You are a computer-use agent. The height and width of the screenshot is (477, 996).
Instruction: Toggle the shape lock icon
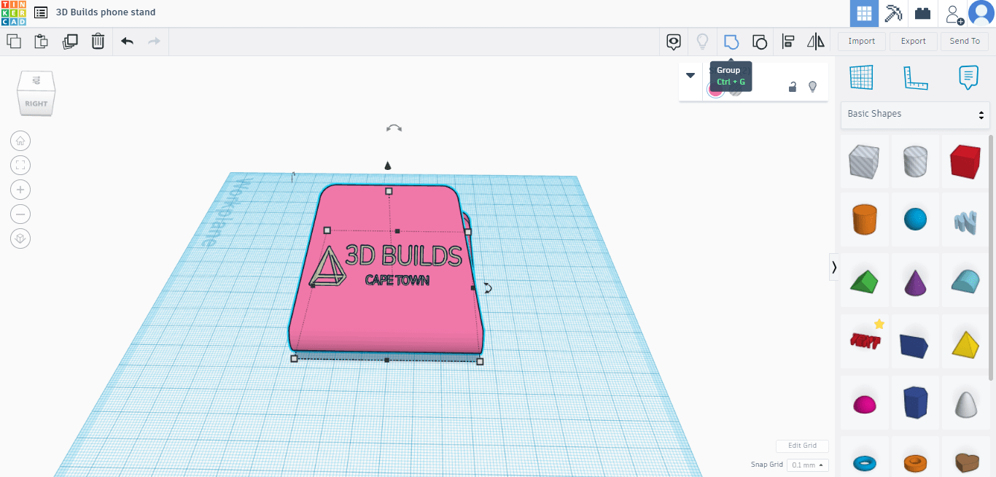[x=793, y=88]
